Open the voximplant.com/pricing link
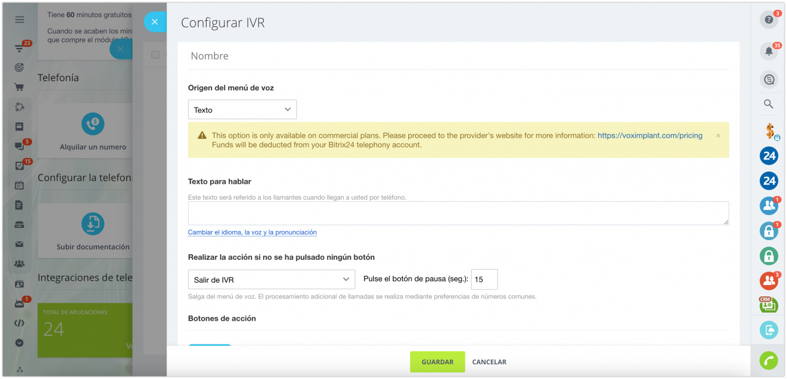The height and width of the screenshot is (379, 787). [650, 135]
